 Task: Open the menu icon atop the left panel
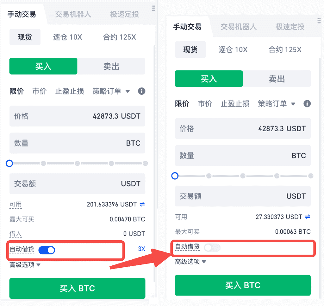pyautogui.click(x=154, y=8)
